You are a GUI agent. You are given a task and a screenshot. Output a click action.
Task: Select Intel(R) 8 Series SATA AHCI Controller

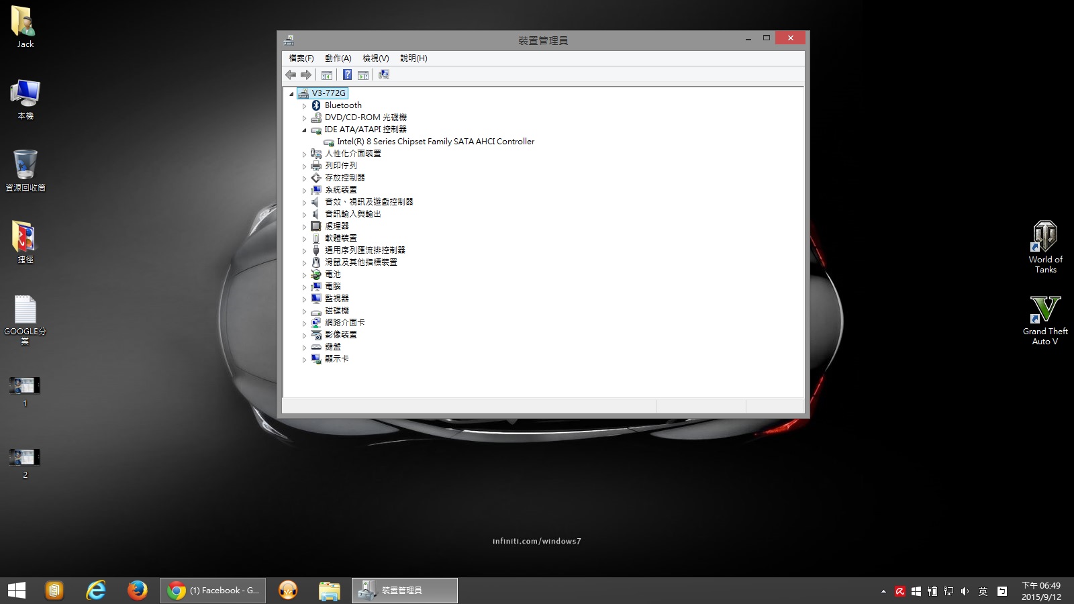(x=436, y=142)
